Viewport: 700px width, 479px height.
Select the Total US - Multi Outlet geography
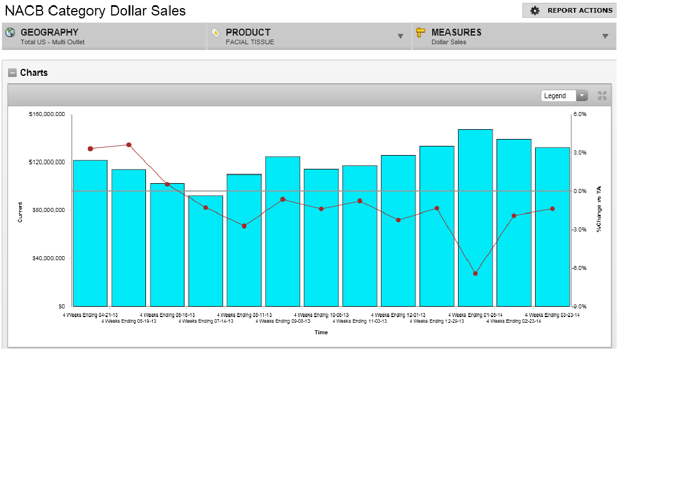[x=52, y=42]
